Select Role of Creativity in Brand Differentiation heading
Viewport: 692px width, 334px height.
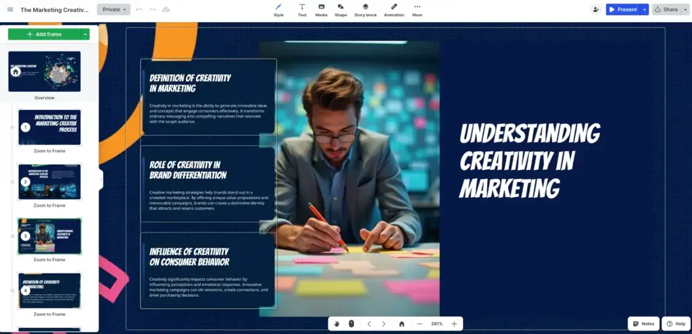[x=188, y=170]
